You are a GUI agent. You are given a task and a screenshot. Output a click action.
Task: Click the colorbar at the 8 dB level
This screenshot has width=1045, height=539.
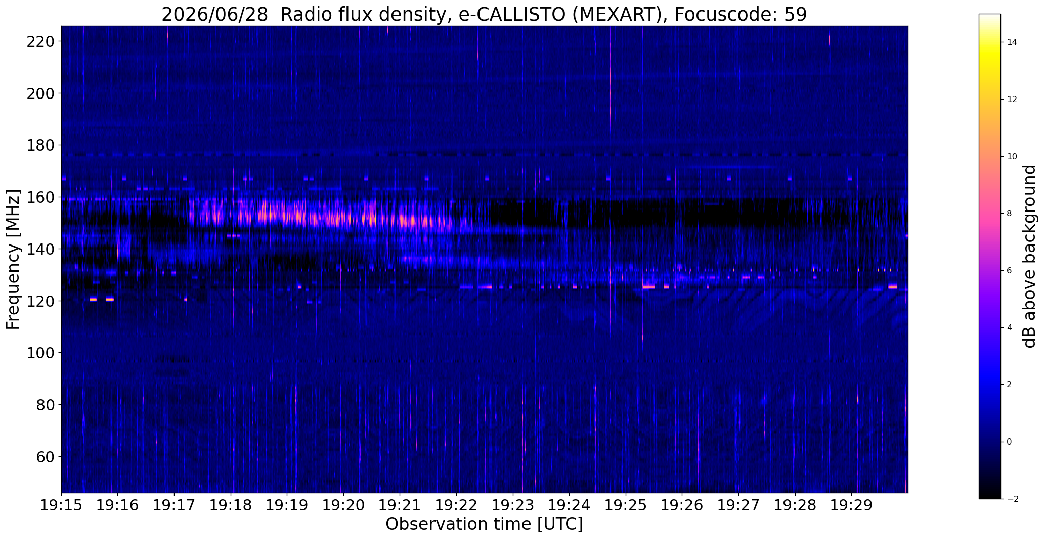point(990,214)
